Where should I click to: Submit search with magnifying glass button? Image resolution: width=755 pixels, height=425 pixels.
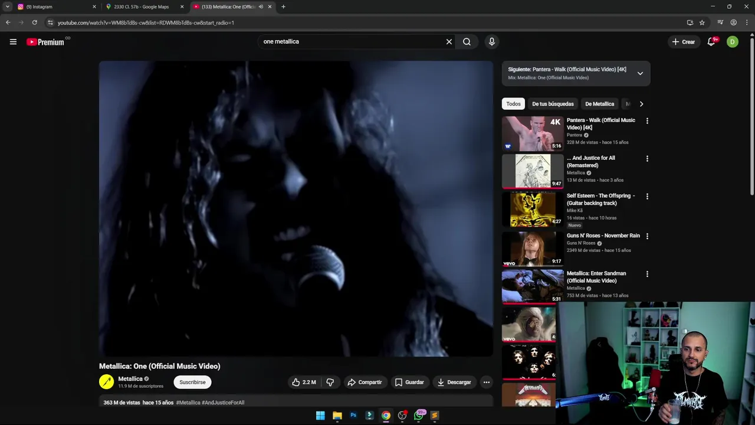pyautogui.click(x=467, y=42)
